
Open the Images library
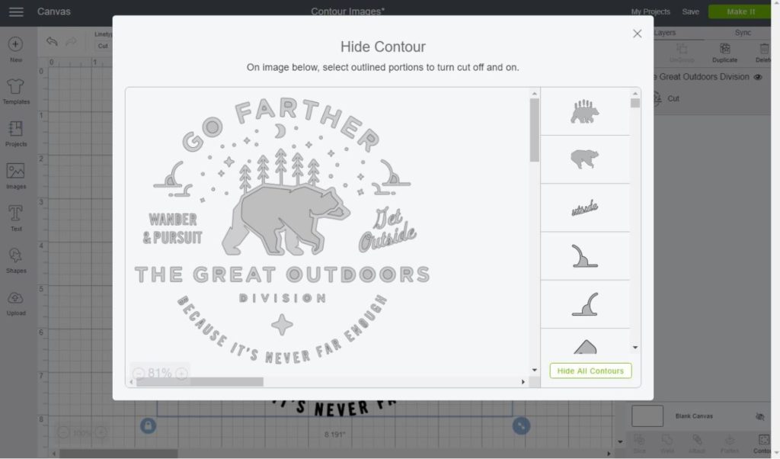point(16,176)
